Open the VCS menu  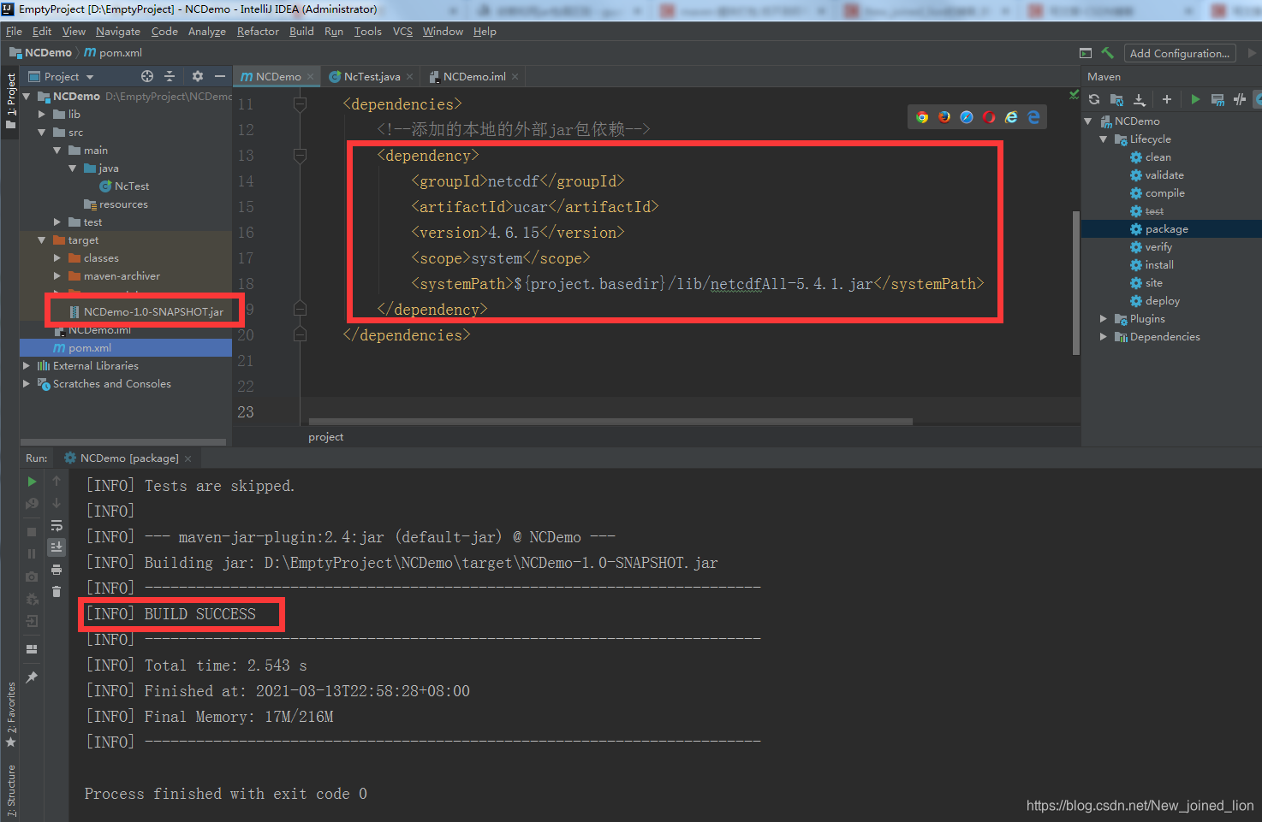pyautogui.click(x=402, y=32)
